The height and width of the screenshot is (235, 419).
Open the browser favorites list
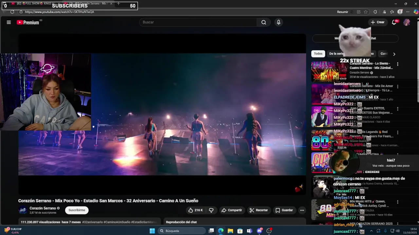(x=392, y=12)
